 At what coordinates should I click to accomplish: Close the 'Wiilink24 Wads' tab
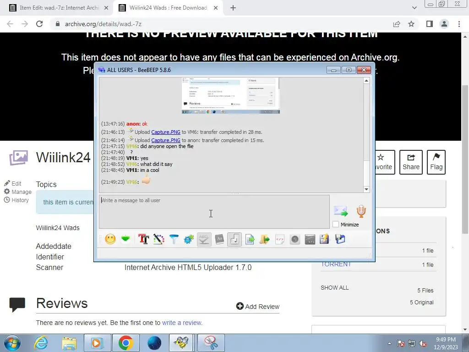point(216,8)
